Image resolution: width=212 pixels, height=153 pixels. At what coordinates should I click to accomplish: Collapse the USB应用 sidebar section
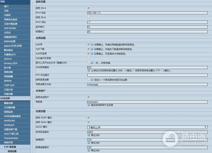(15, 98)
